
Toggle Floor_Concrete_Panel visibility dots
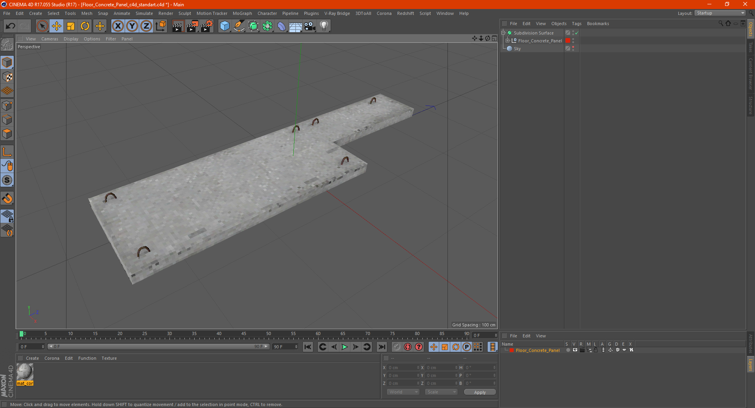click(573, 41)
